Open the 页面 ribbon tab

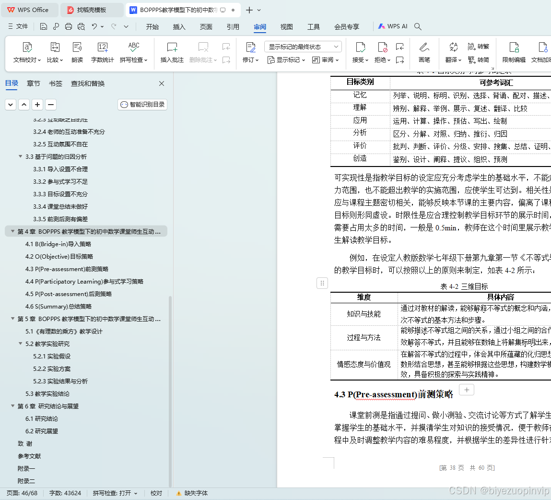[206, 27]
